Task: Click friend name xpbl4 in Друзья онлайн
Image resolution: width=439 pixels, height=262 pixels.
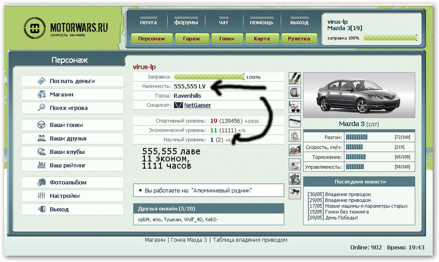Action: click(x=144, y=220)
